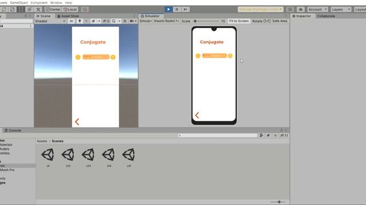
Task: Click the cloud services icon
Action: point(301,9)
